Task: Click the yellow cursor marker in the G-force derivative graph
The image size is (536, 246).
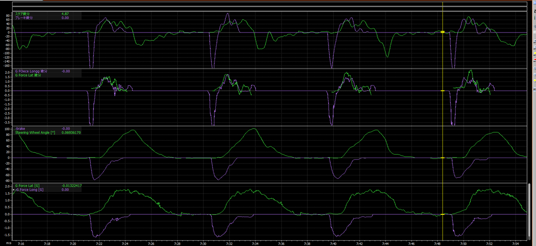Action: (x=443, y=91)
